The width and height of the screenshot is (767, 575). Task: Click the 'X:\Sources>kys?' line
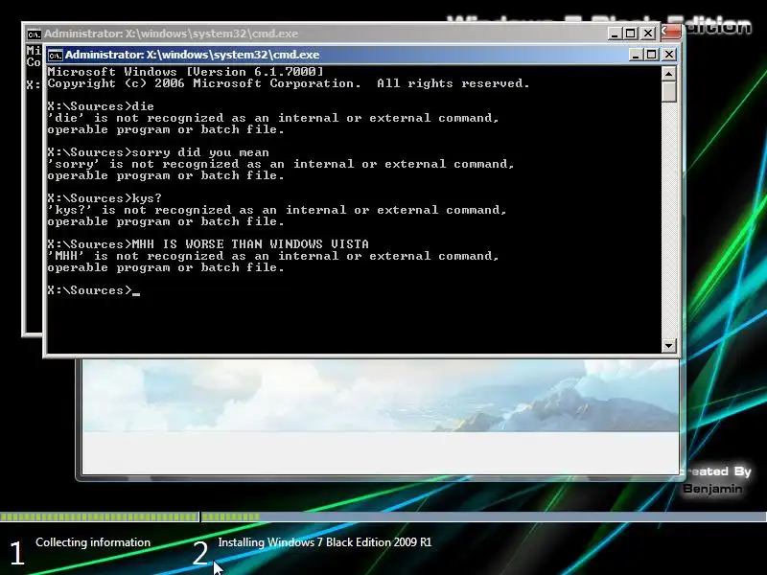click(105, 198)
